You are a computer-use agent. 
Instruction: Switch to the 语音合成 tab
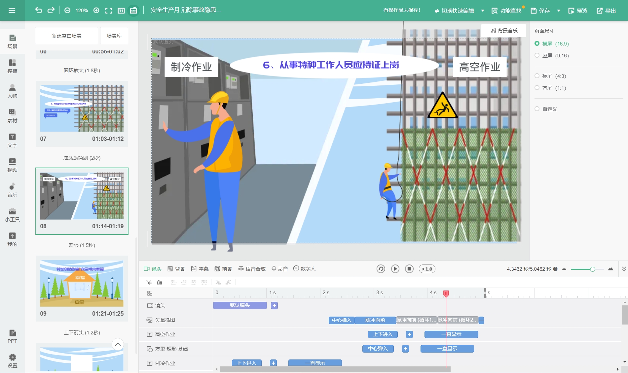pyautogui.click(x=252, y=269)
